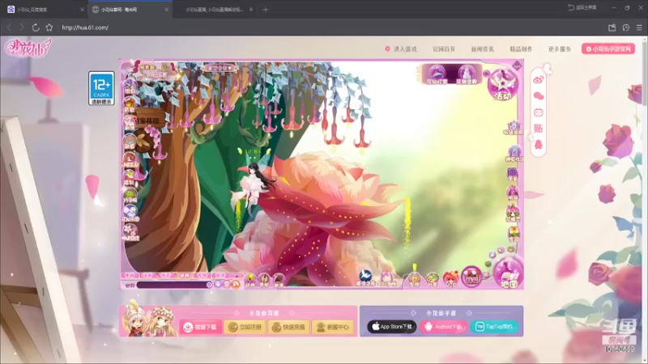
Task: Click the orange round button beside chat input
Action: click(235, 285)
